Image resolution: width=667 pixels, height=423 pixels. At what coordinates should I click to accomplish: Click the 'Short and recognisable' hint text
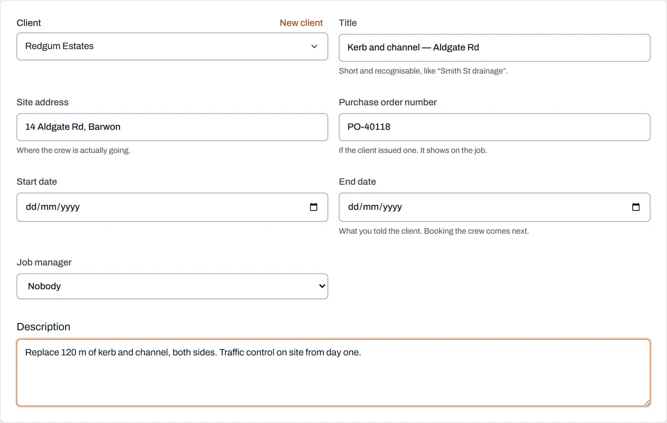[x=423, y=71]
